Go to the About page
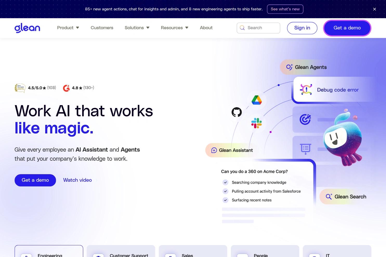 (206, 28)
